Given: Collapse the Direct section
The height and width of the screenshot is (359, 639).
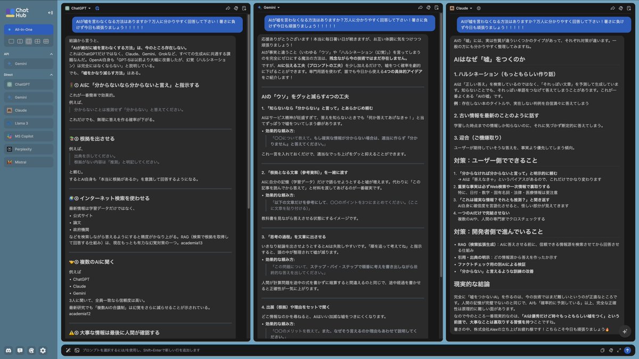Looking at the screenshot, I should tap(51, 74).
